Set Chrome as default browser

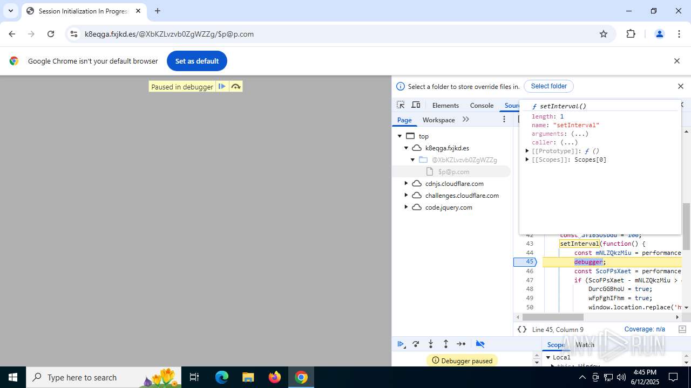click(197, 61)
